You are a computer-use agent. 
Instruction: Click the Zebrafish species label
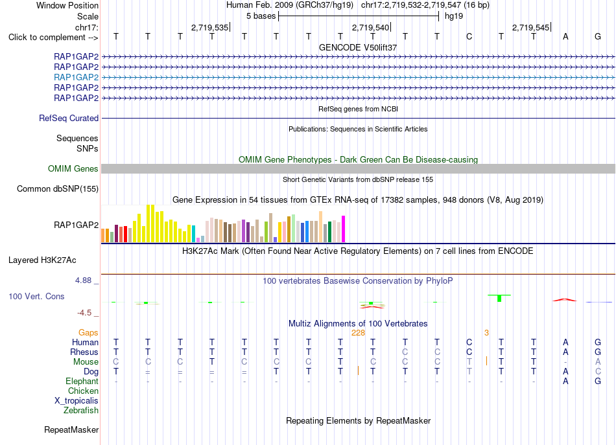click(x=81, y=410)
